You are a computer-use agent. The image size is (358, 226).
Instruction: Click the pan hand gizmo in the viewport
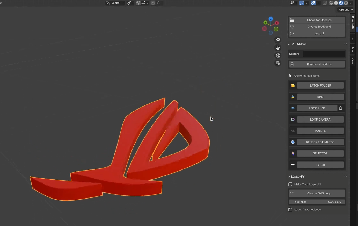277,47
